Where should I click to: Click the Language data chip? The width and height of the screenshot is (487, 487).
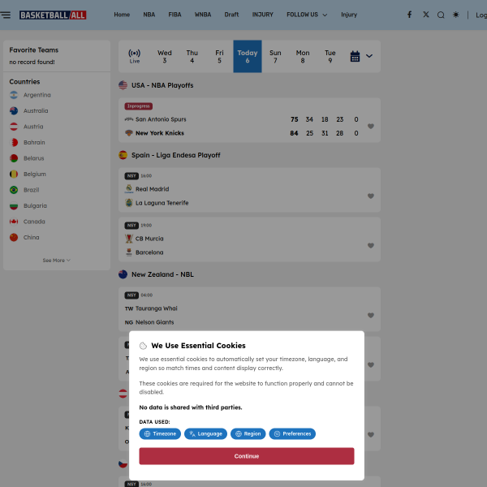205,434
